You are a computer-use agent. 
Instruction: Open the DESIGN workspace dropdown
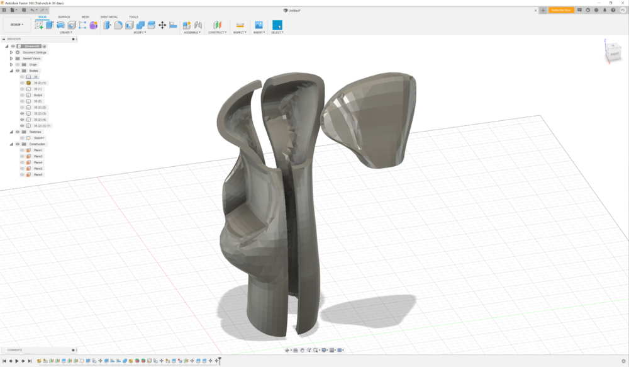17,25
